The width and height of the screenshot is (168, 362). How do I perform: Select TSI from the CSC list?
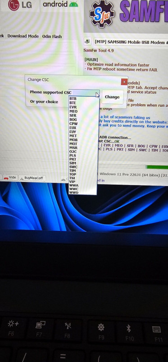(x=73, y=178)
